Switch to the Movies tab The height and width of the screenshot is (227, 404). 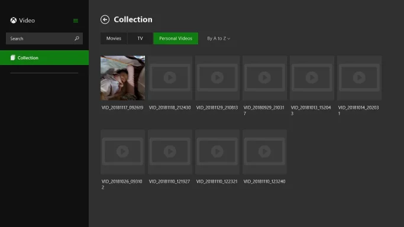(x=114, y=38)
